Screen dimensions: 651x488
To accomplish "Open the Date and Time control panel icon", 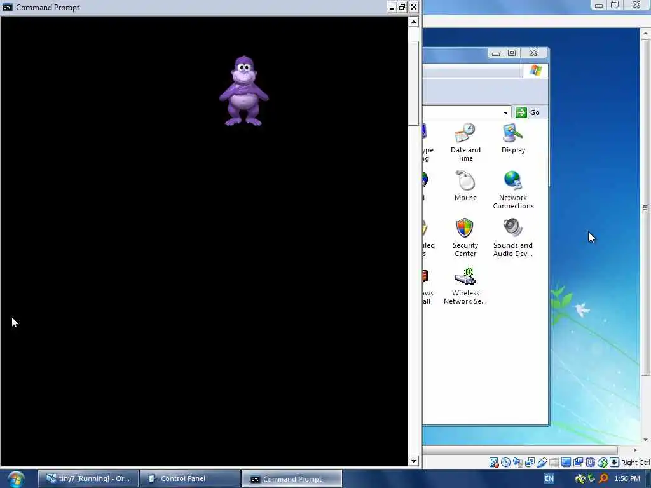I will click(x=465, y=142).
